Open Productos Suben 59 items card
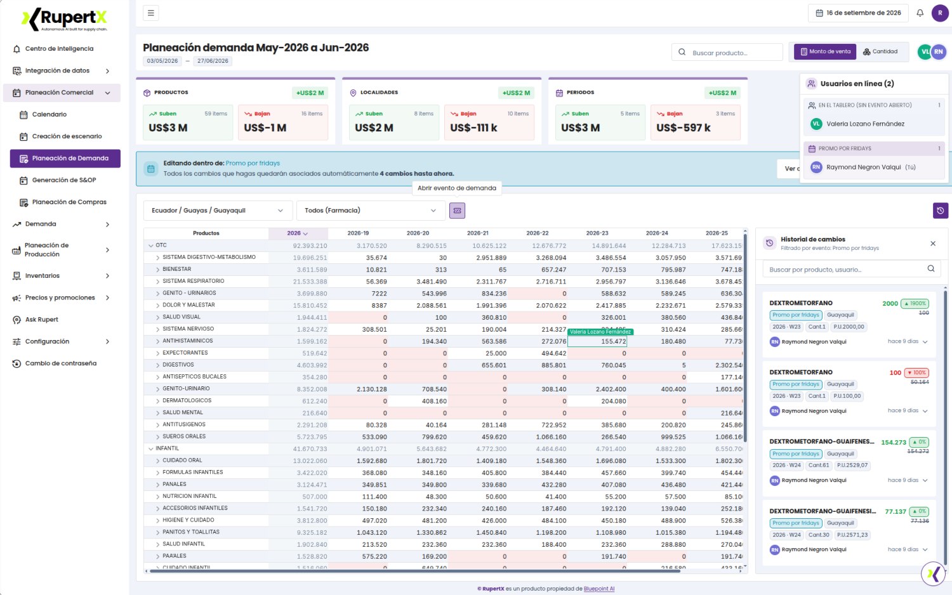The image size is (952, 595). tap(188, 122)
